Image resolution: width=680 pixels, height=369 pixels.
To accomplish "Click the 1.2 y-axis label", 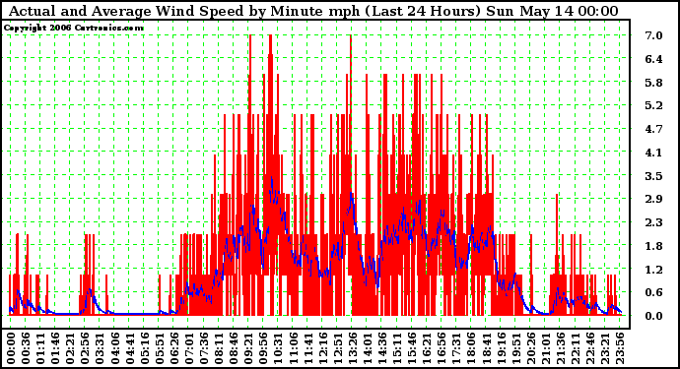I will tap(653, 270).
